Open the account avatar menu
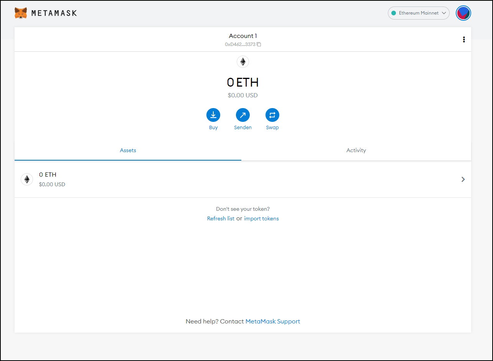Screen dimensions: 493x361 pyautogui.click(x=463, y=13)
